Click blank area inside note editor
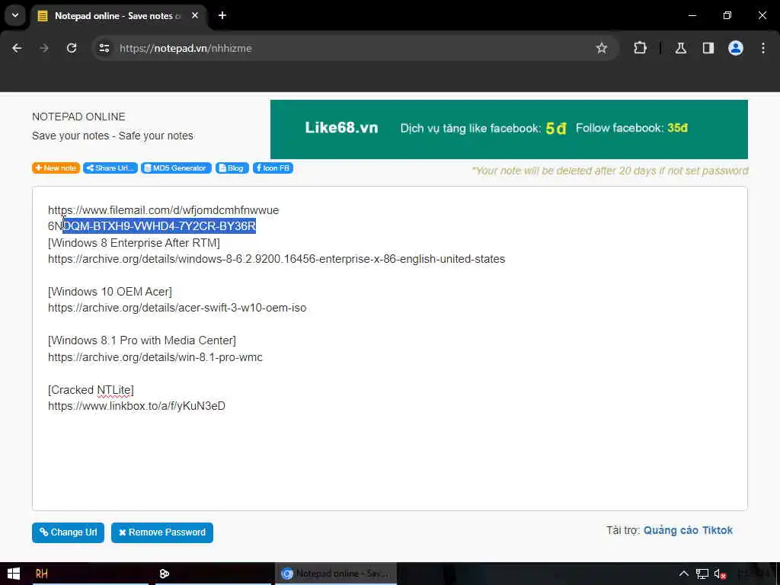This screenshot has height=585, width=780. (x=389, y=460)
